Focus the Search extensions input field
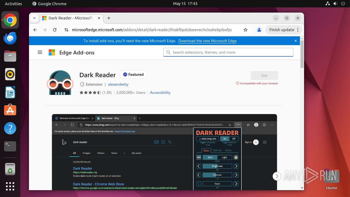This screenshot has height=197, width=350. (228, 52)
